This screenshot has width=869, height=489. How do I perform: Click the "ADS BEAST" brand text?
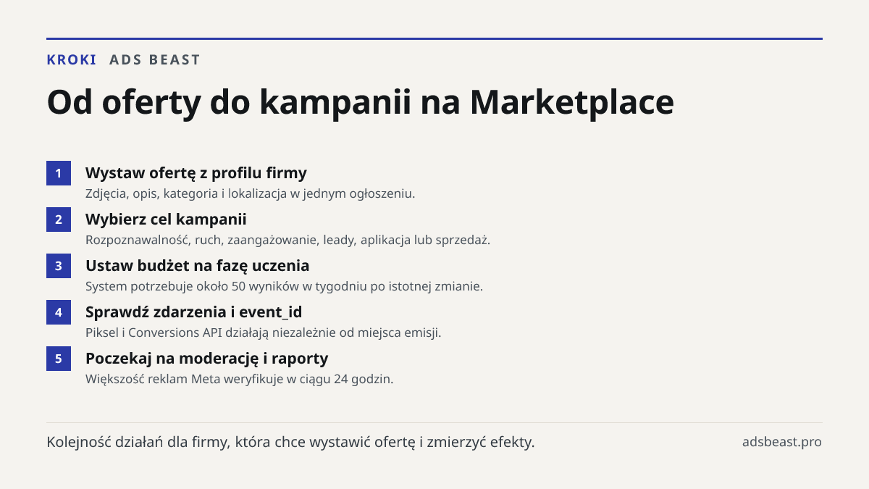(155, 60)
